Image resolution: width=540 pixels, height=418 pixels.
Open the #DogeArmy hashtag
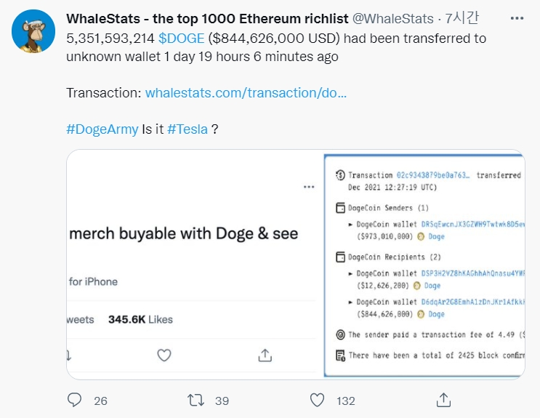point(102,129)
